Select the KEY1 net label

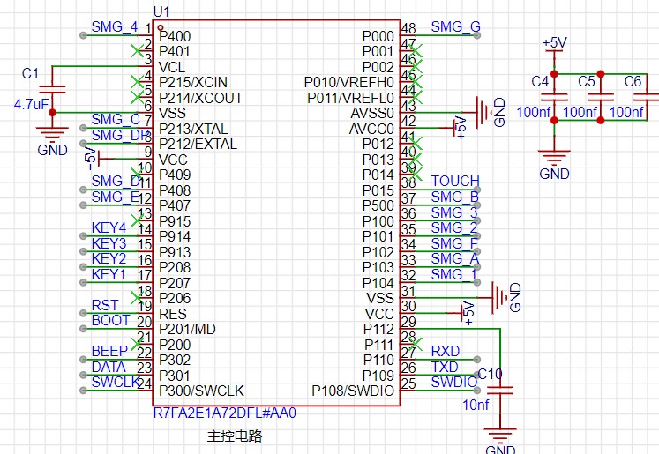point(109,274)
